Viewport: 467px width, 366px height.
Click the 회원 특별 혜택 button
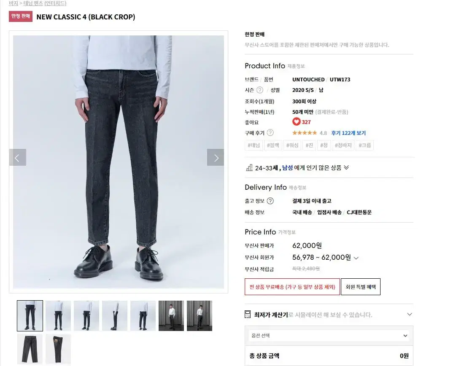tap(360, 287)
